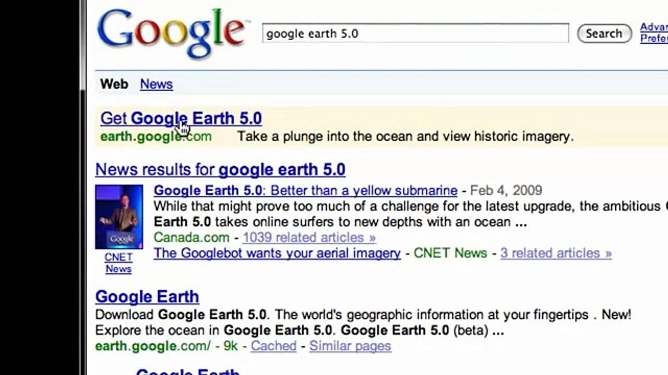The image size is (668, 375).
Task: Open the Google Earth result title
Action: 147,296
